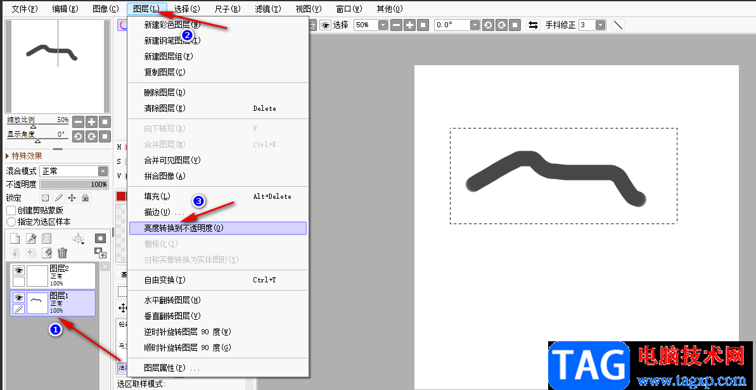Rotate view counterclockwise in navigator panel
This screenshot has height=390, width=756.
(x=78, y=137)
